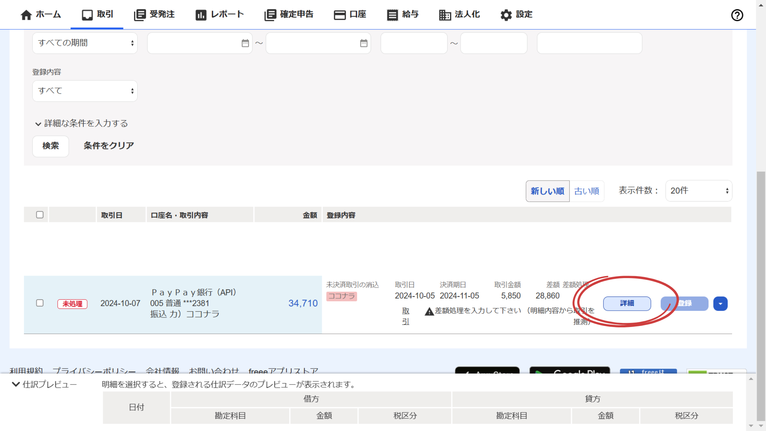Click the end date calendar icon

[x=364, y=43]
